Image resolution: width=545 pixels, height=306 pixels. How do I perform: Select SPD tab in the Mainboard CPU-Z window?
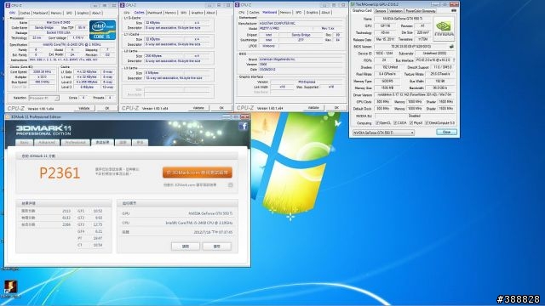[298, 12]
